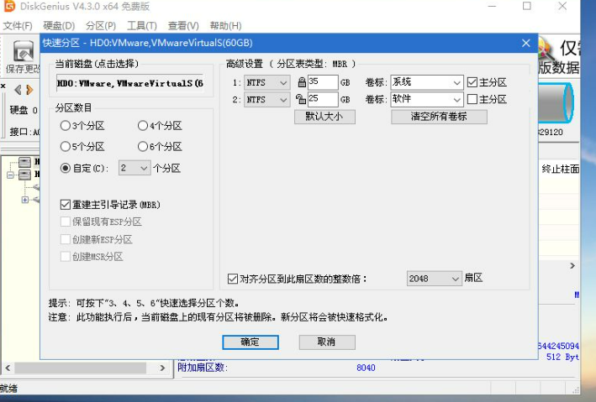Image resolution: width=596 pixels, height=402 pixels.
Task: Open file system dropdown for partition 2
Action: click(266, 100)
